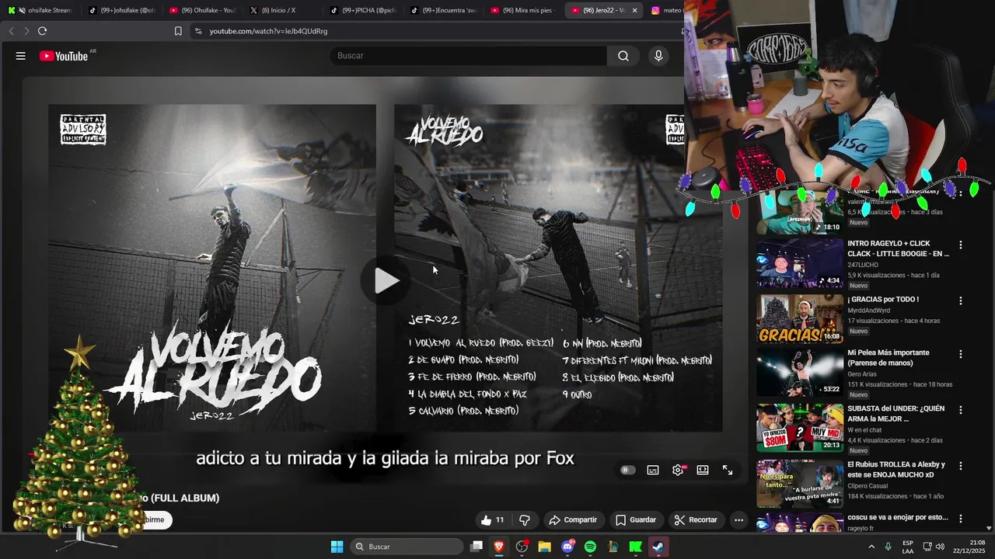Open the ¡GRACIAS por TODO! video thumbnail
Image resolution: width=995 pixels, height=559 pixels.
(x=800, y=319)
